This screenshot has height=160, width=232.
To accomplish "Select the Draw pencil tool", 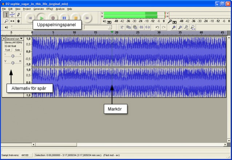I will pos(18,15).
